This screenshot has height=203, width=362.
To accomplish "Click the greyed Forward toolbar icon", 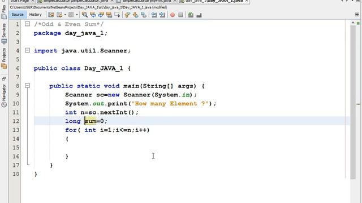I will click(71, 15).
